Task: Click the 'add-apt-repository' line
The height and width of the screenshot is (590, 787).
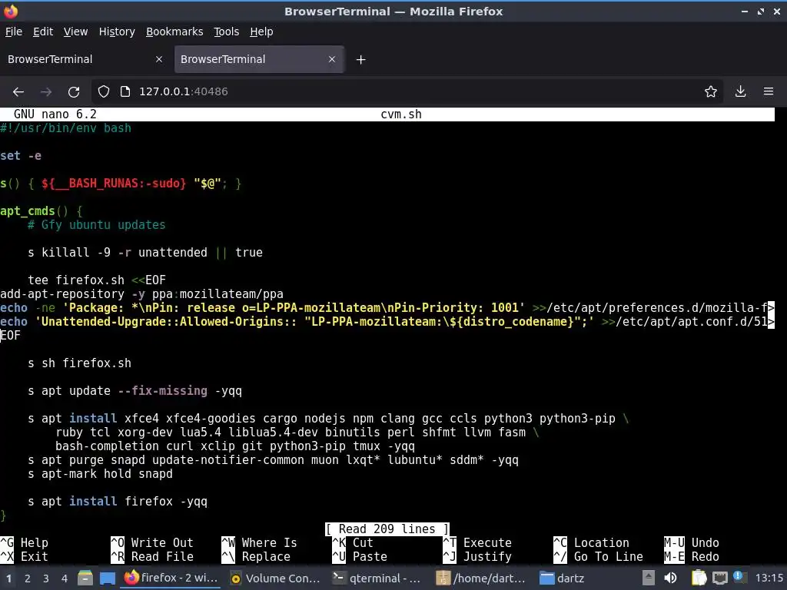Action: (141, 294)
